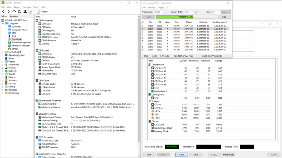Image resolution: width=282 pixels, height=158 pixels.
Task: Click the Back navigation arrow in AIDA64
Action: (x=4, y=12)
